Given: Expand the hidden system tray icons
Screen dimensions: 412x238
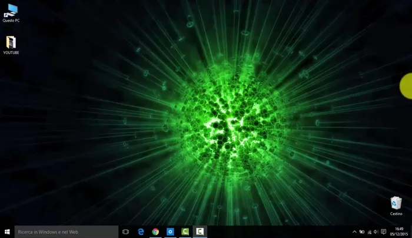Looking at the screenshot, I should tap(354, 232).
